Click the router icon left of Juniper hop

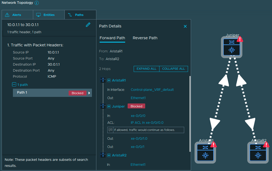click(x=103, y=106)
